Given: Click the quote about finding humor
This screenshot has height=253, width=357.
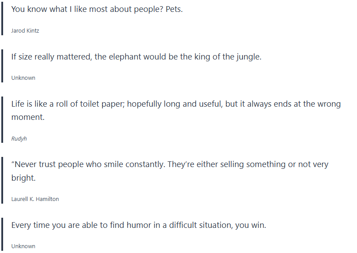Looking at the screenshot, I should pyautogui.click(x=138, y=225).
